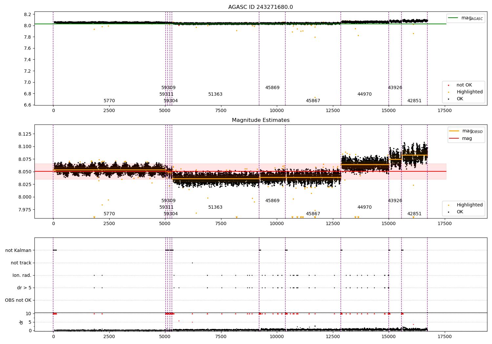Click obsid label 45867 in the top plot

tap(313, 101)
